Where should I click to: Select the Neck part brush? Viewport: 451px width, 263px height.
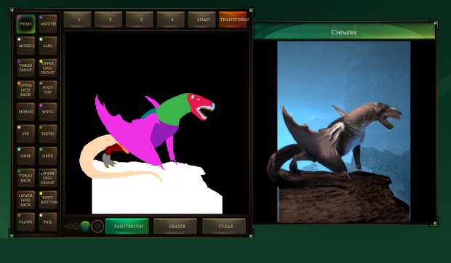tap(48, 156)
